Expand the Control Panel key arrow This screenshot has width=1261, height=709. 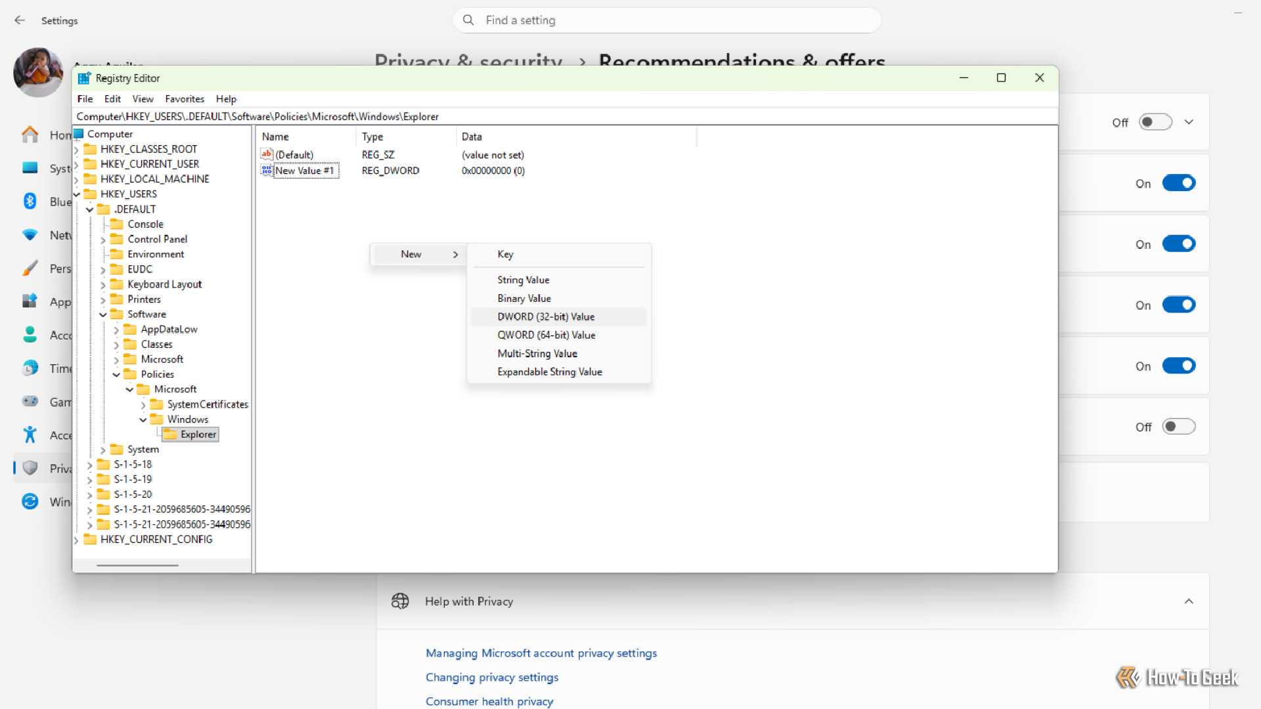[x=103, y=240]
